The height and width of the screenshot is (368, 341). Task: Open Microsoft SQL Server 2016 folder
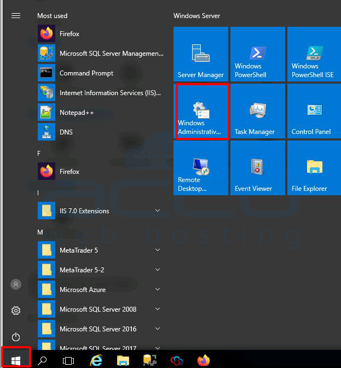101,329
